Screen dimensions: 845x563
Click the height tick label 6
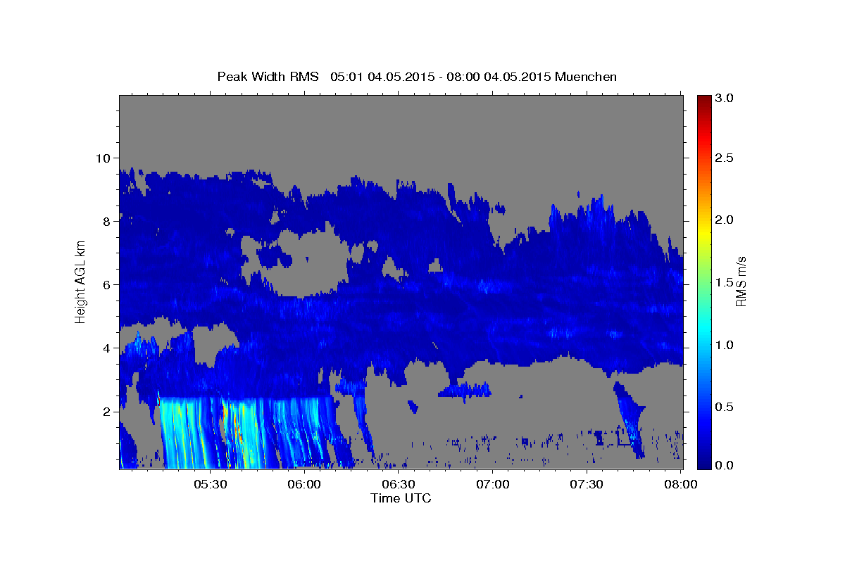[x=108, y=284]
